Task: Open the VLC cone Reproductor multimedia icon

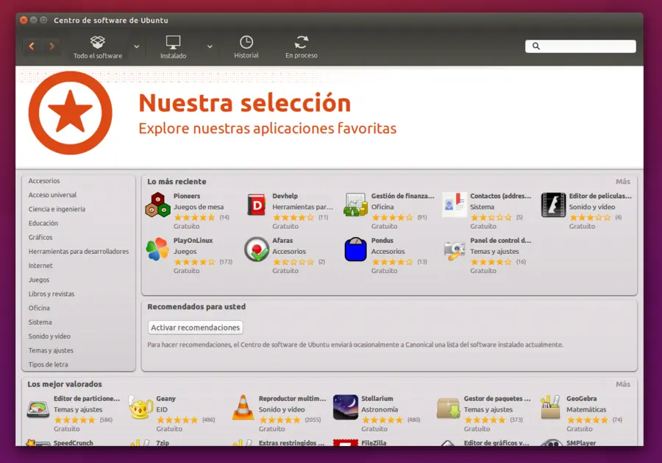Action: (243, 407)
